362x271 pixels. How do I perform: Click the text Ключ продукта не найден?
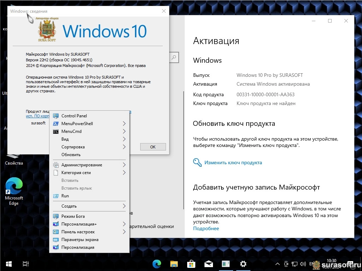point(266,104)
